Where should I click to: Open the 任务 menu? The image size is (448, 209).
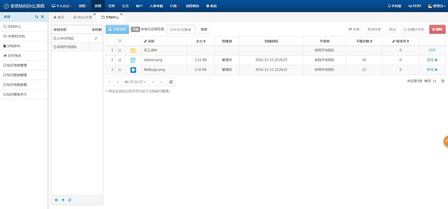pyautogui.click(x=112, y=6)
